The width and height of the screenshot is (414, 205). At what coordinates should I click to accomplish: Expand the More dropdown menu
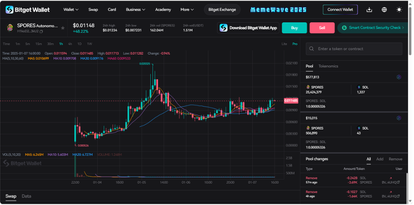(187, 10)
